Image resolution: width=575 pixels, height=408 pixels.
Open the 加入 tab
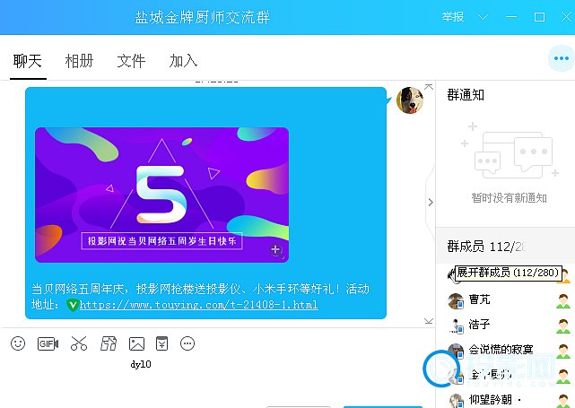click(183, 61)
